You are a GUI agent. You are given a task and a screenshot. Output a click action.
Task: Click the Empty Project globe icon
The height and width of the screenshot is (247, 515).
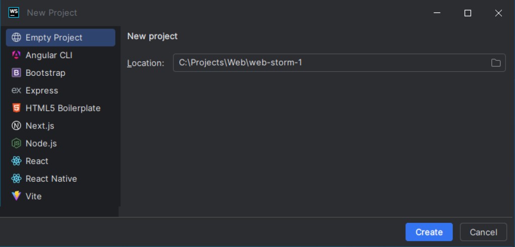point(17,38)
